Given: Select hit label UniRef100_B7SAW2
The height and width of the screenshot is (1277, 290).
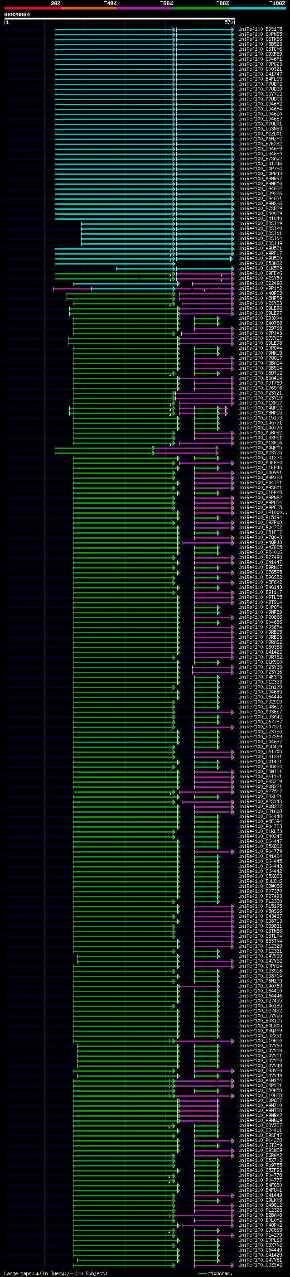Looking at the screenshot, I should pyautogui.click(x=260, y=159).
